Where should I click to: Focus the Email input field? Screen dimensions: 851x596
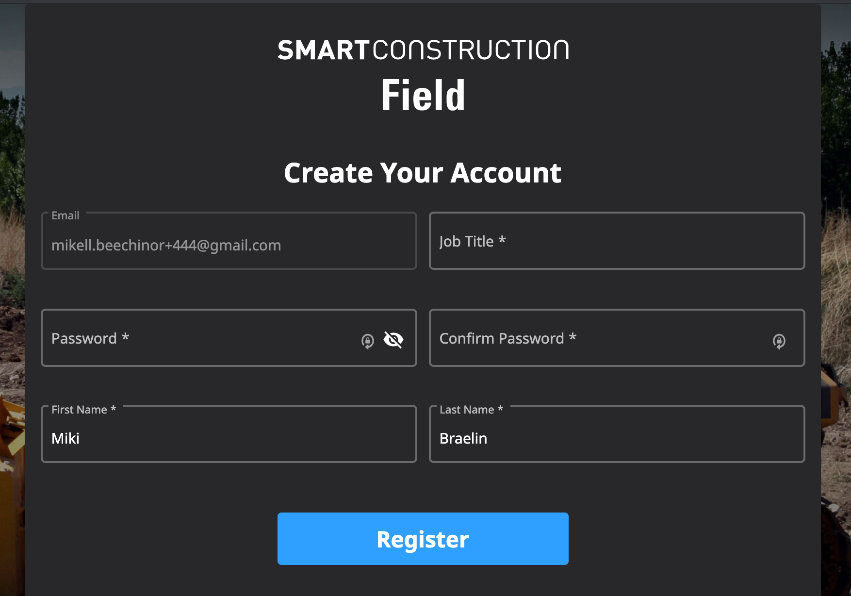coord(229,241)
